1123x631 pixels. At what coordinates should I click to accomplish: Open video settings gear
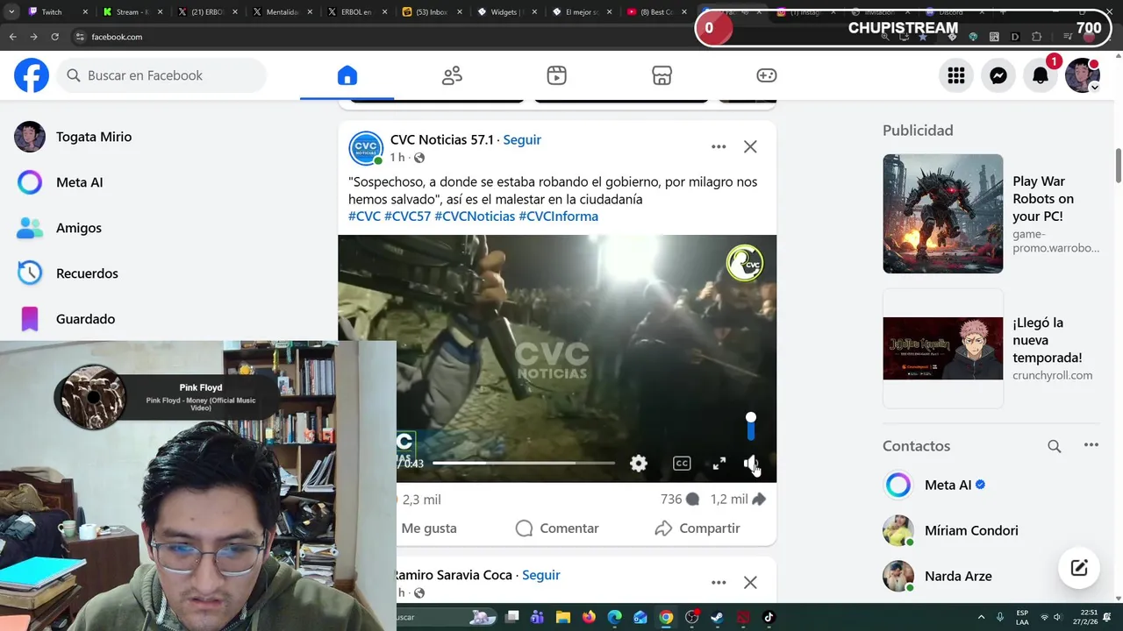coord(639,464)
